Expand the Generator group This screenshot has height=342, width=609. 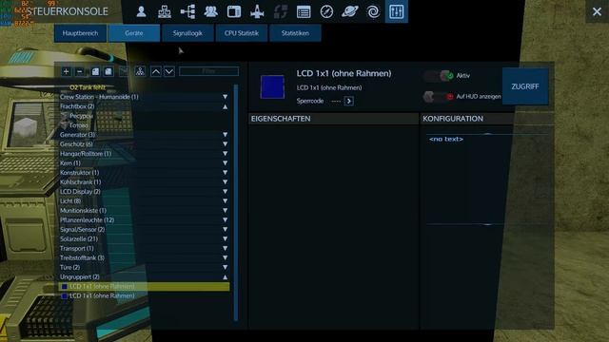tap(225, 135)
